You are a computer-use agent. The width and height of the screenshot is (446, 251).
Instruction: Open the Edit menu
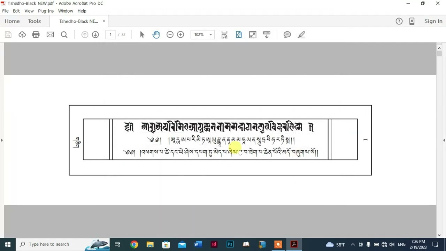pyautogui.click(x=16, y=11)
